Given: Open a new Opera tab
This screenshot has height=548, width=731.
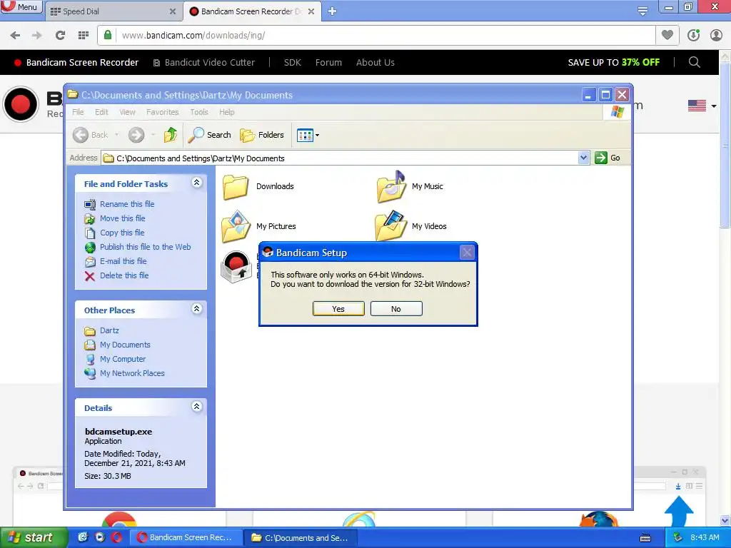Looking at the screenshot, I should tap(332, 11).
